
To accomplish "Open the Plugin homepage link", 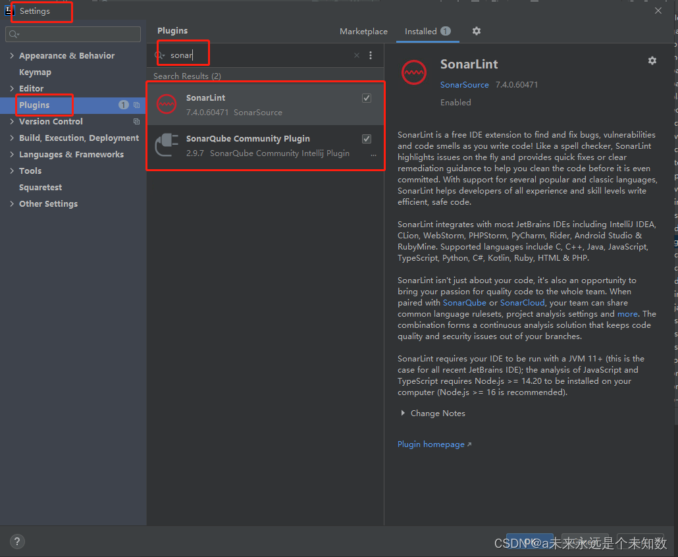I will click(430, 444).
